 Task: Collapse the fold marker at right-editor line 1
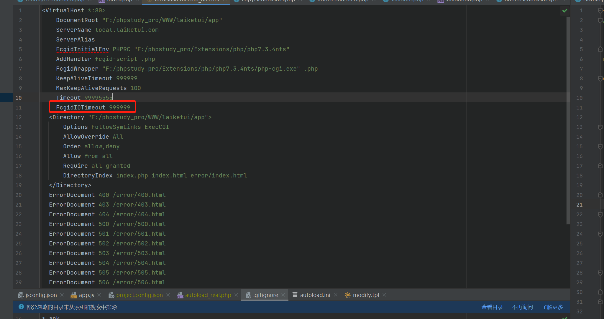[600, 11]
